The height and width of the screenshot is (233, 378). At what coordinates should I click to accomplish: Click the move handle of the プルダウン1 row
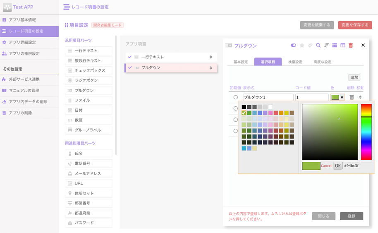360,97
